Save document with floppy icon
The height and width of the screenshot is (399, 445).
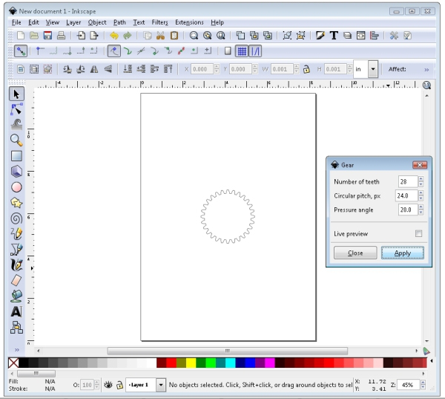pos(47,36)
